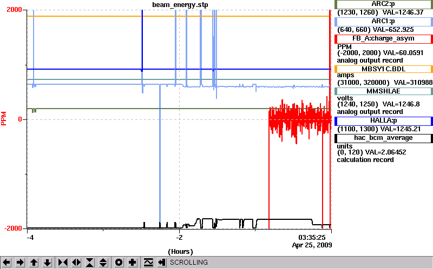Click the plus-sign toolbar icon

[132, 262]
